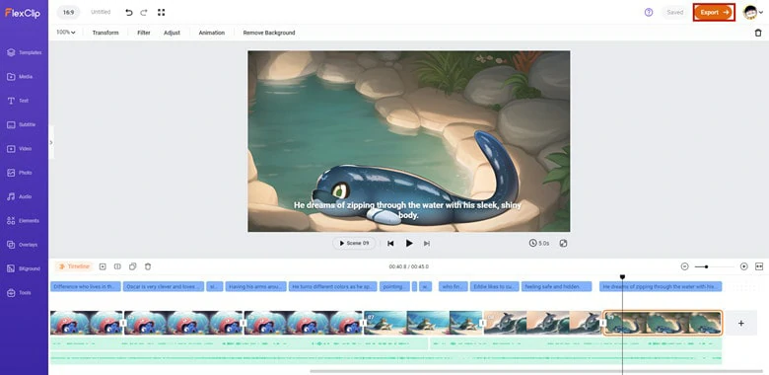The image size is (769, 375).
Task: Fit timeline to screen width
Action: point(759,266)
